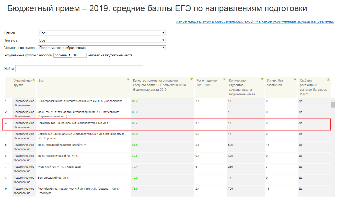The height and width of the screenshot is (197, 337).
Task: Click the table vertical scrollbar thumb
Action: pyautogui.click(x=333, y=105)
